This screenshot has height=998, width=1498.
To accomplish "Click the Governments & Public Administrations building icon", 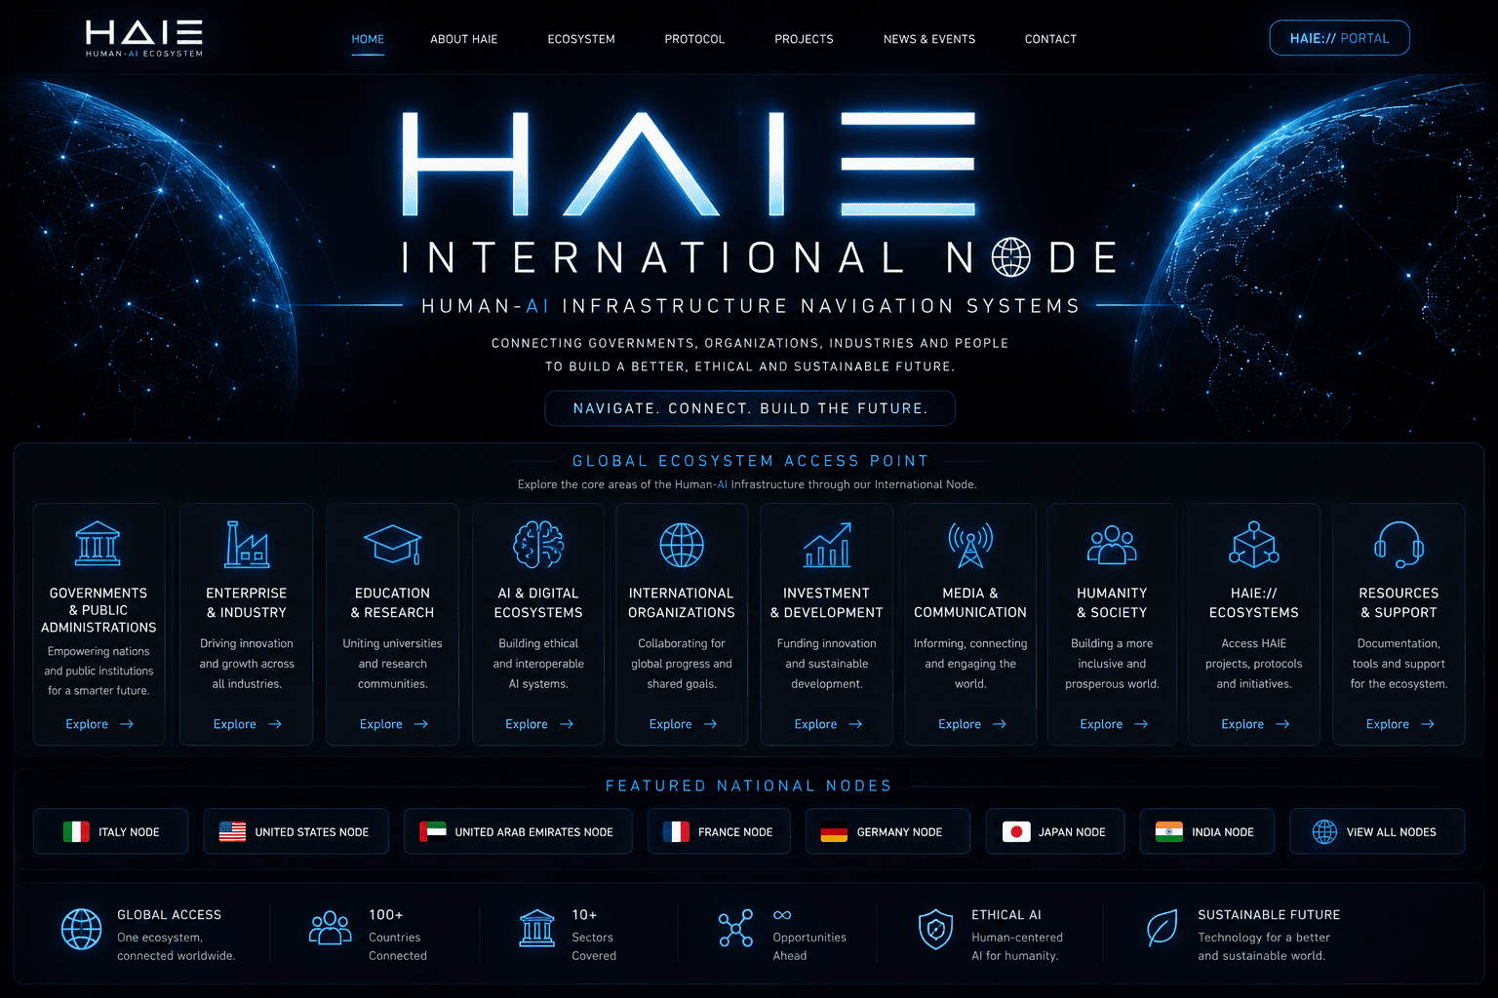I will pyautogui.click(x=98, y=544).
